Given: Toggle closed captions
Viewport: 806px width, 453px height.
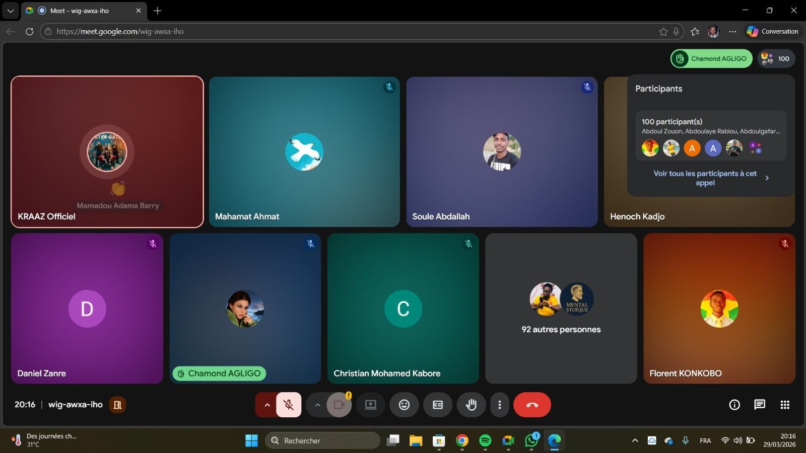Looking at the screenshot, I should 438,405.
